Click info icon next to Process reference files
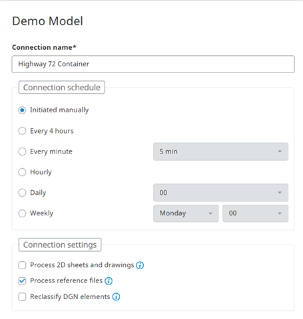 pyautogui.click(x=109, y=281)
